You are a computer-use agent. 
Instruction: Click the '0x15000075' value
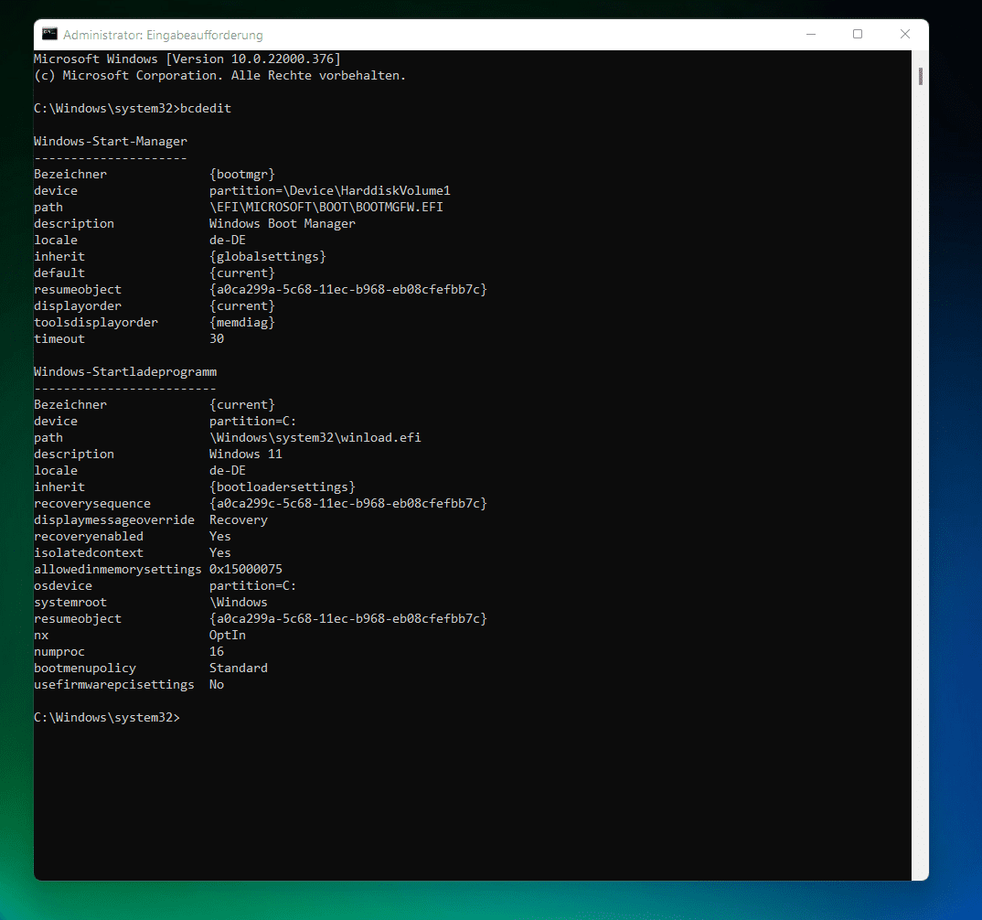pyautogui.click(x=245, y=570)
